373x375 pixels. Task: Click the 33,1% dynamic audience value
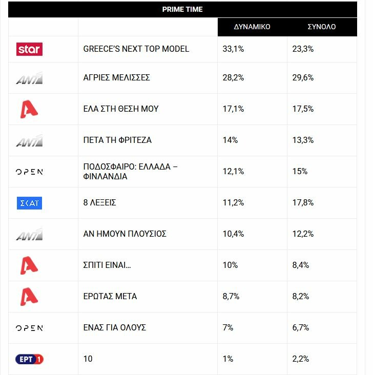(233, 49)
